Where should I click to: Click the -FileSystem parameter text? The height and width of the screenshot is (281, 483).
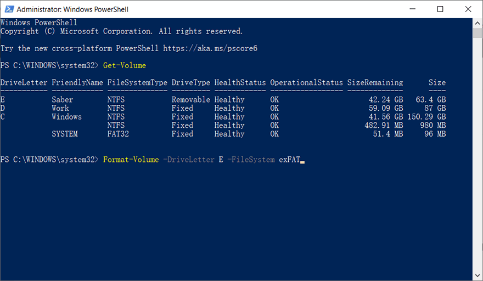(251, 160)
